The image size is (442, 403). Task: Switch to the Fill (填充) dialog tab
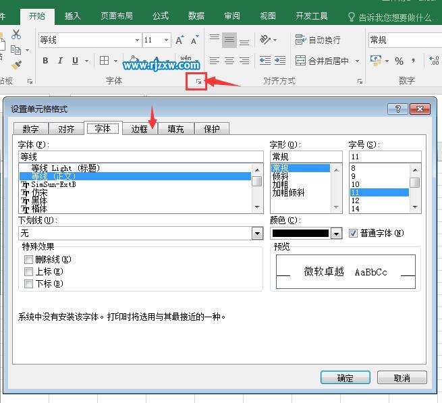pos(175,129)
